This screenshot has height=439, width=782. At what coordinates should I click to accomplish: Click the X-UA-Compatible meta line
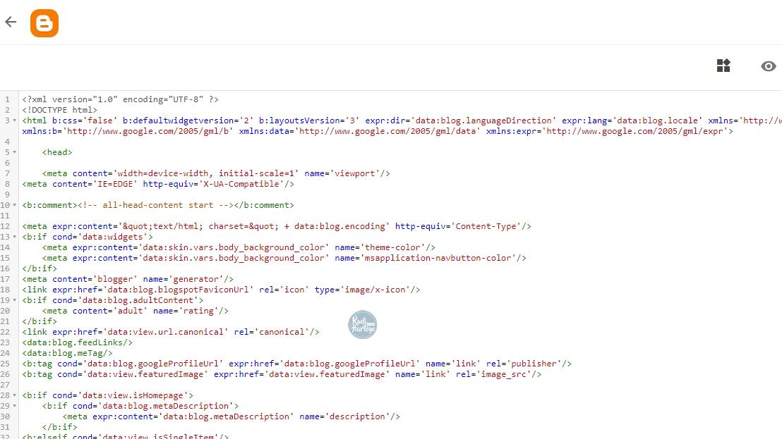pyautogui.click(x=158, y=184)
